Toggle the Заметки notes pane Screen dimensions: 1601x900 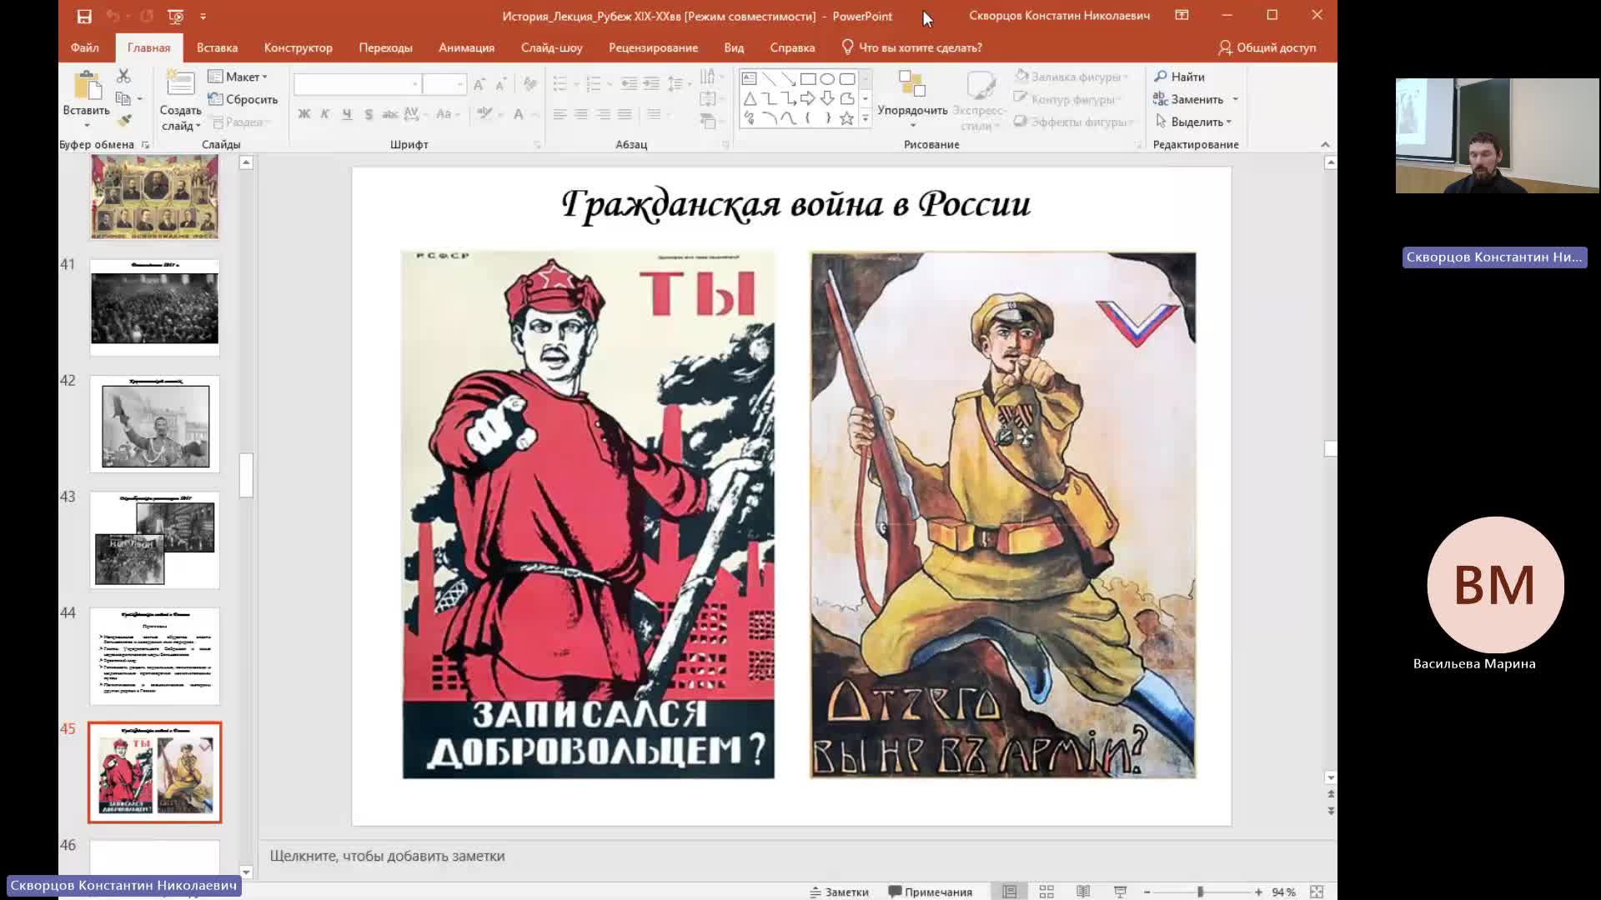pyautogui.click(x=839, y=892)
